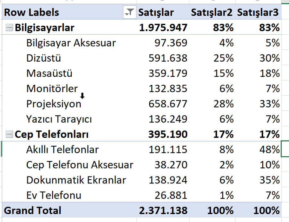Collapse the Bilgisayarlar group
Screen dimensions: 289x222
pyautogui.click(x=9, y=28)
